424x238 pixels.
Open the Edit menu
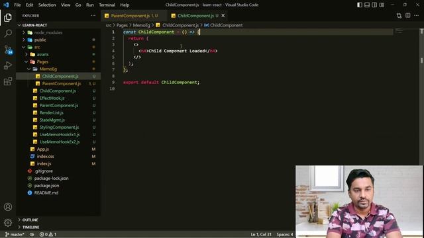29,5
